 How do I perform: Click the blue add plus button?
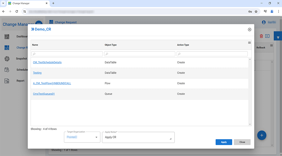(262, 135)
